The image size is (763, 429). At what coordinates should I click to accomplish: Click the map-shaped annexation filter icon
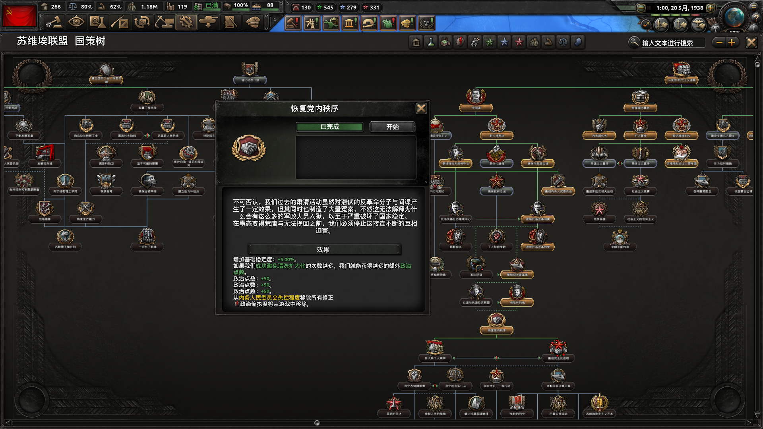coord(578,42)
